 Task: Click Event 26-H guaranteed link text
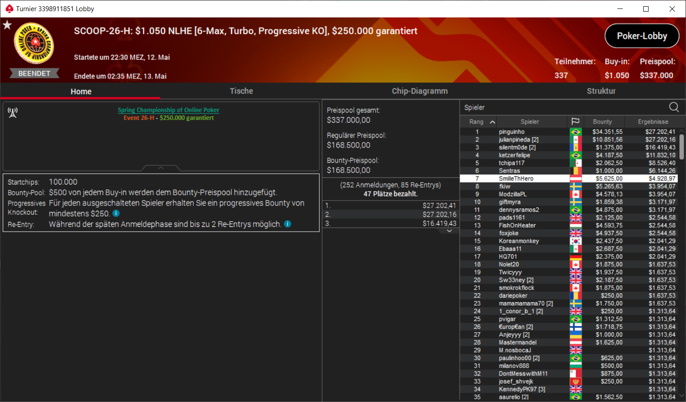[x=168, y=118]
